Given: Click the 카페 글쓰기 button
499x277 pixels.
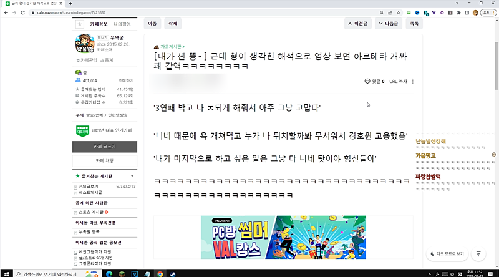Looking at the screenshot, I should click(105, 147).
